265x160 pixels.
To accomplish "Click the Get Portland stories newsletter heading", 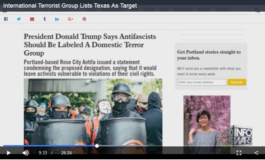I will pyautogui.click(x=209, y=55).
